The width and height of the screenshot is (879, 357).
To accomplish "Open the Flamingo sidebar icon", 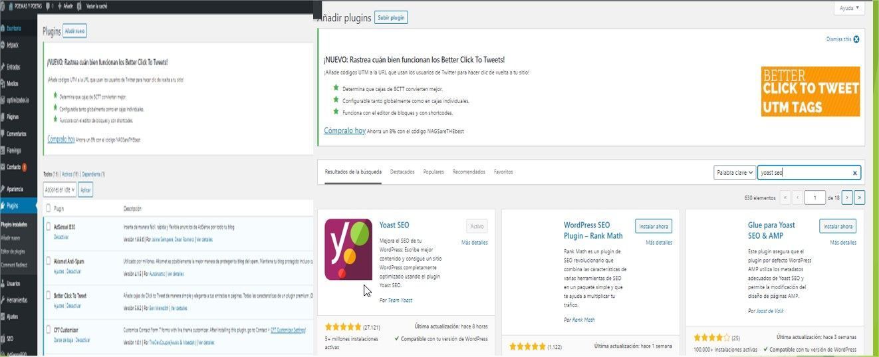I will tap(3, 150).
